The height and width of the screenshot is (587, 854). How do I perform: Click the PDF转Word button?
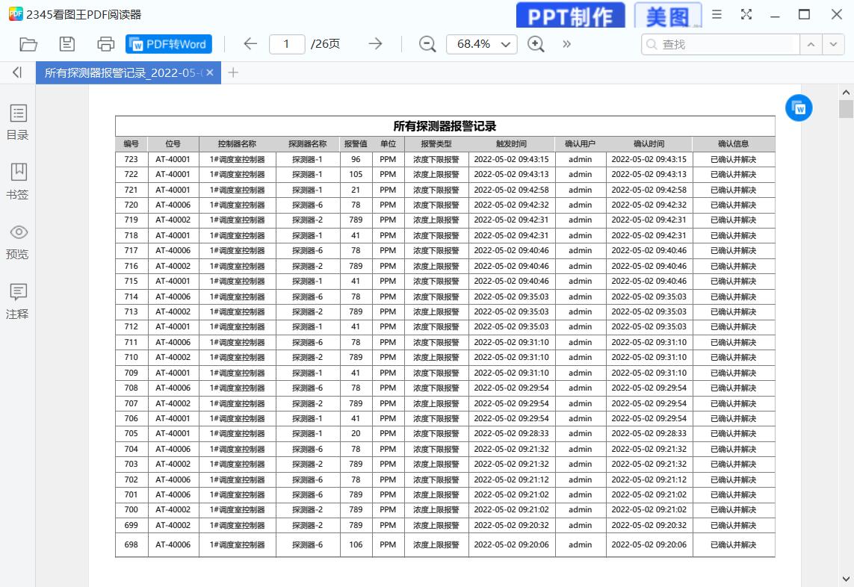[169, 44]
